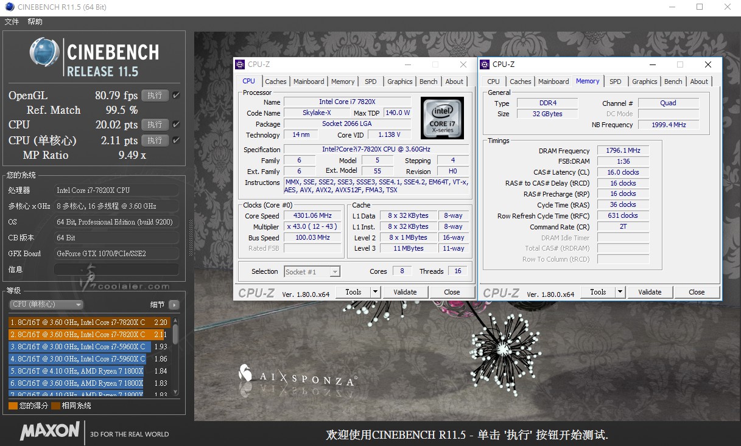Open SPD tab in right CPU-Z window

[x=616, y=82]
